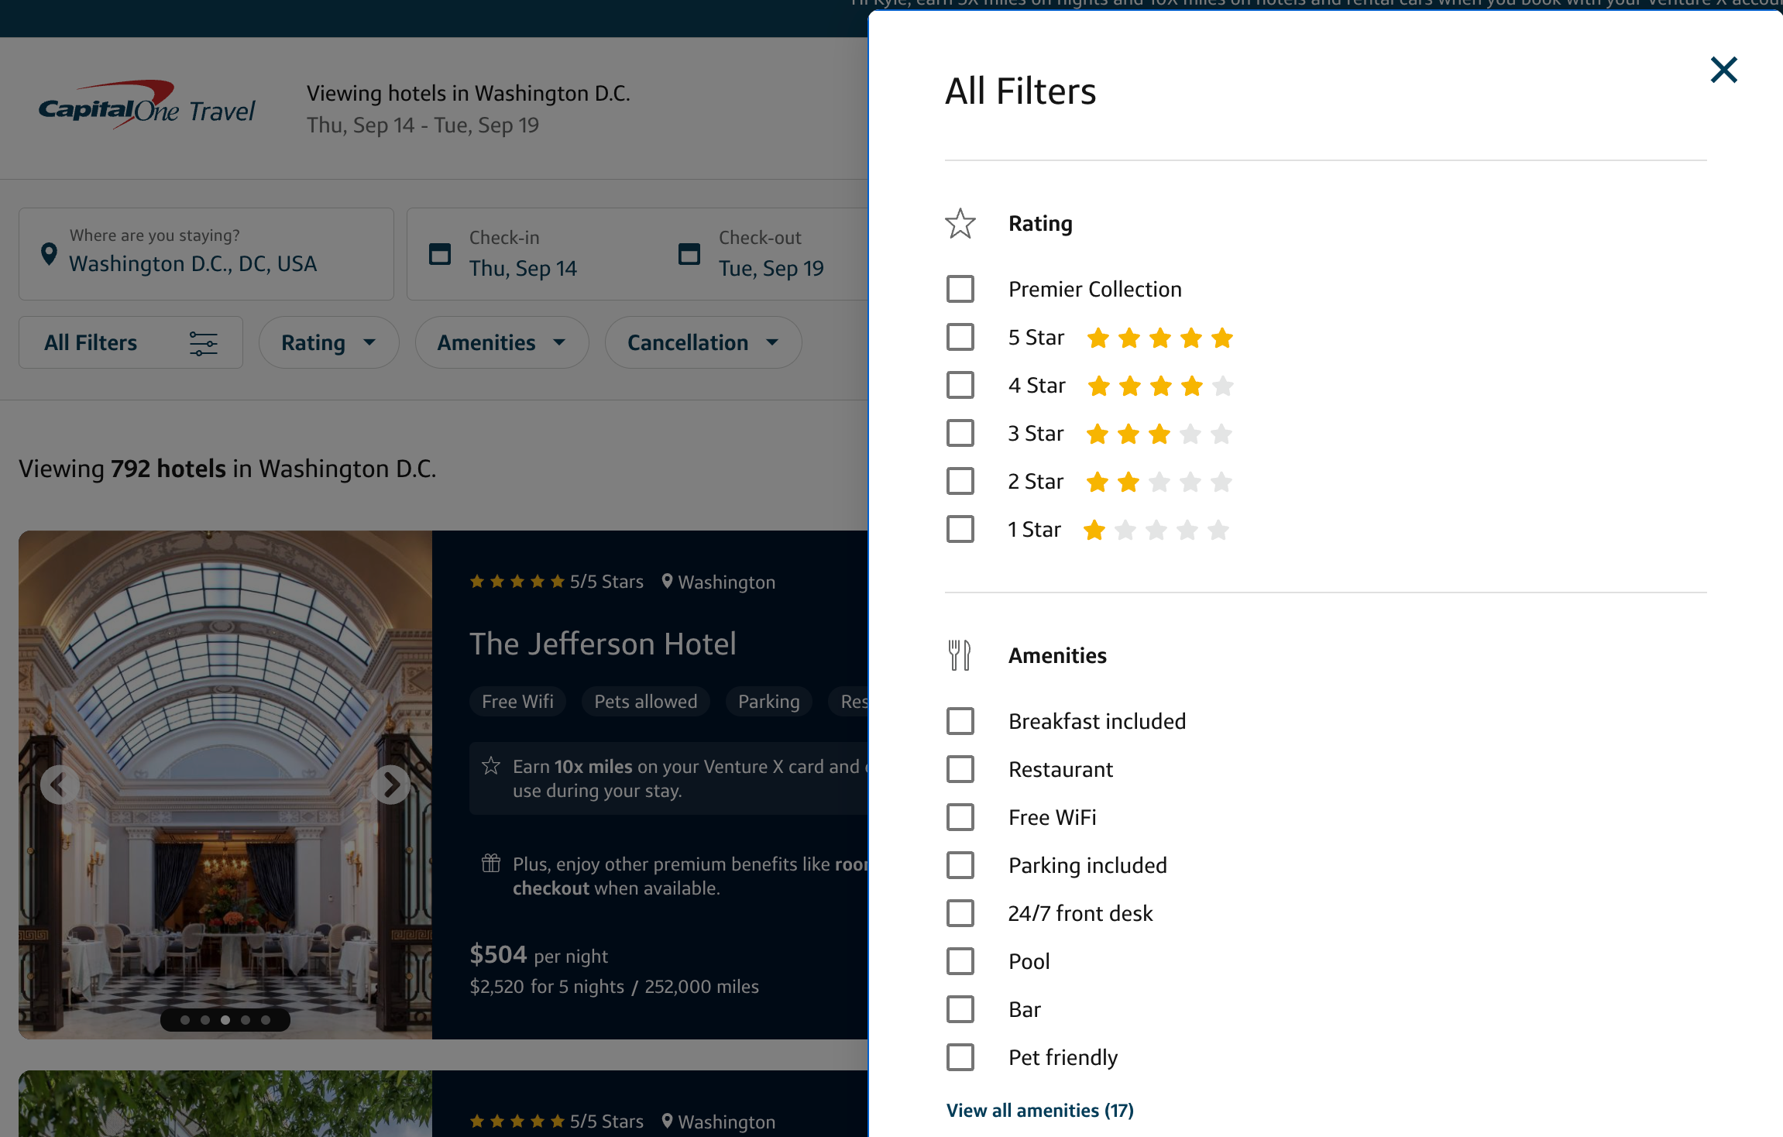Click the close X icon to dismiss filters
The height and width of the screenshot is (1137, 1783).
tap(1723, 70)
